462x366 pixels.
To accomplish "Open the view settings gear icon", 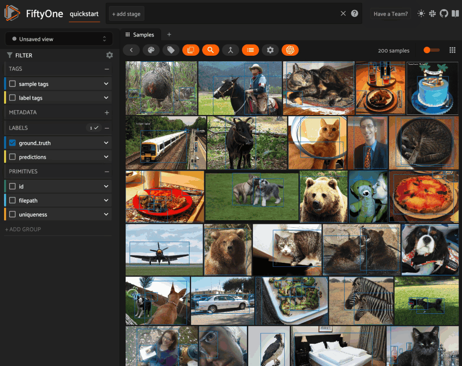I will pyautogui.click(x=270, y=50).
